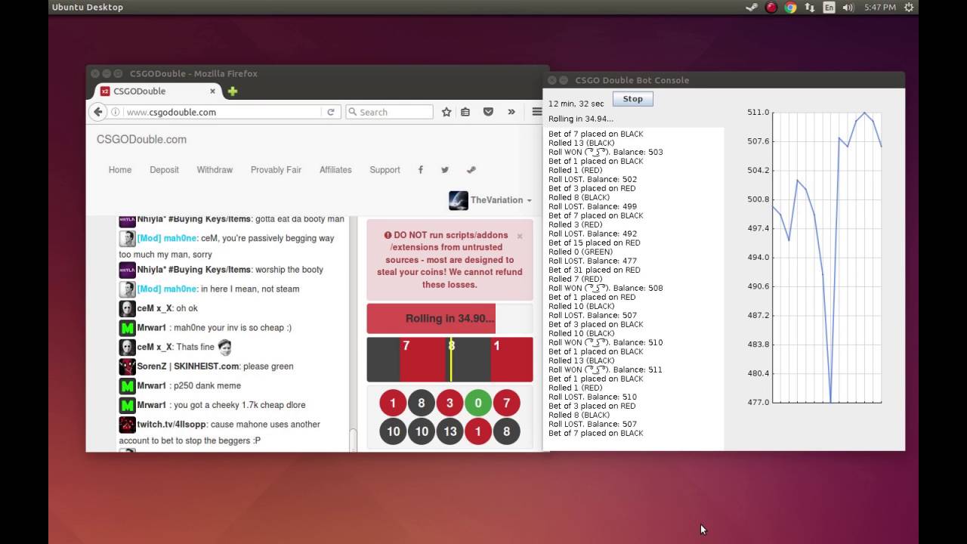Click red 3 in roll history
Viewport: 967px width, 544px height.
(x=450, y=403)
